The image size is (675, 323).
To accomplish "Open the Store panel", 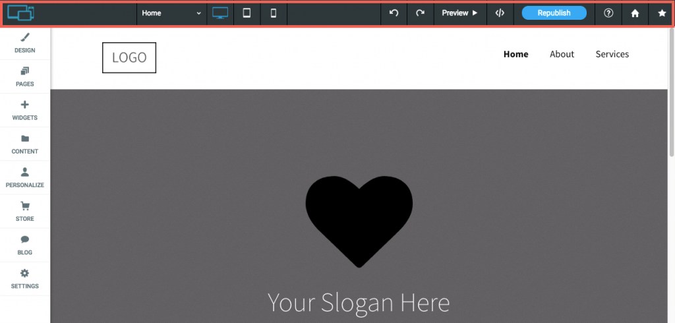I will (25, 211).
